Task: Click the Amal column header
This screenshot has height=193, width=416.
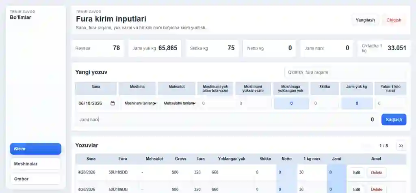Action: click(376, 159)
